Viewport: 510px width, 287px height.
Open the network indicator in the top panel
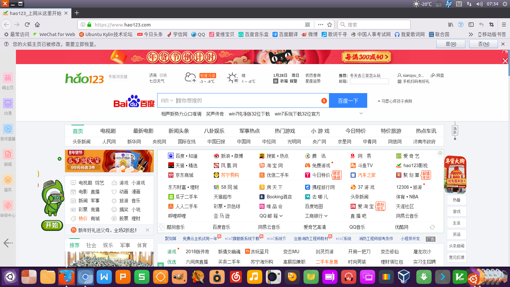coord(469,4)
